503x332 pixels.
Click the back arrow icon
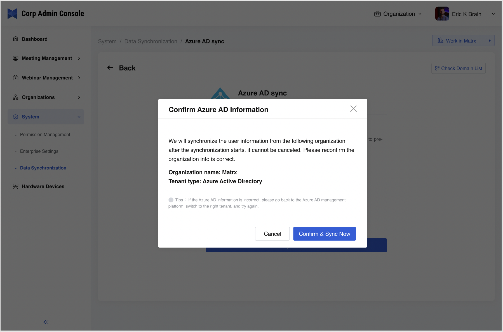point(110,68)
